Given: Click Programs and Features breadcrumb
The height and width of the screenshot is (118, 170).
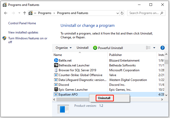Looking at the screenshot, I should tap(73, 13).
